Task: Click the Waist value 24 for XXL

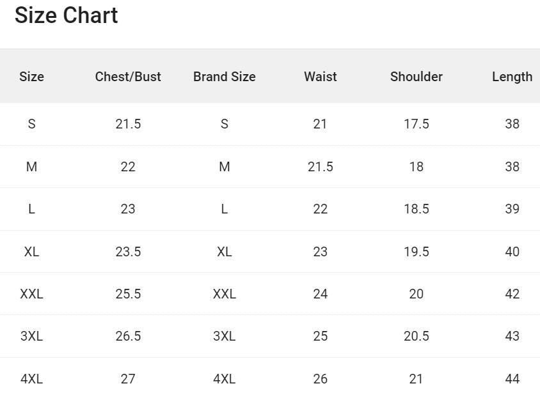Action: [320, 294]
